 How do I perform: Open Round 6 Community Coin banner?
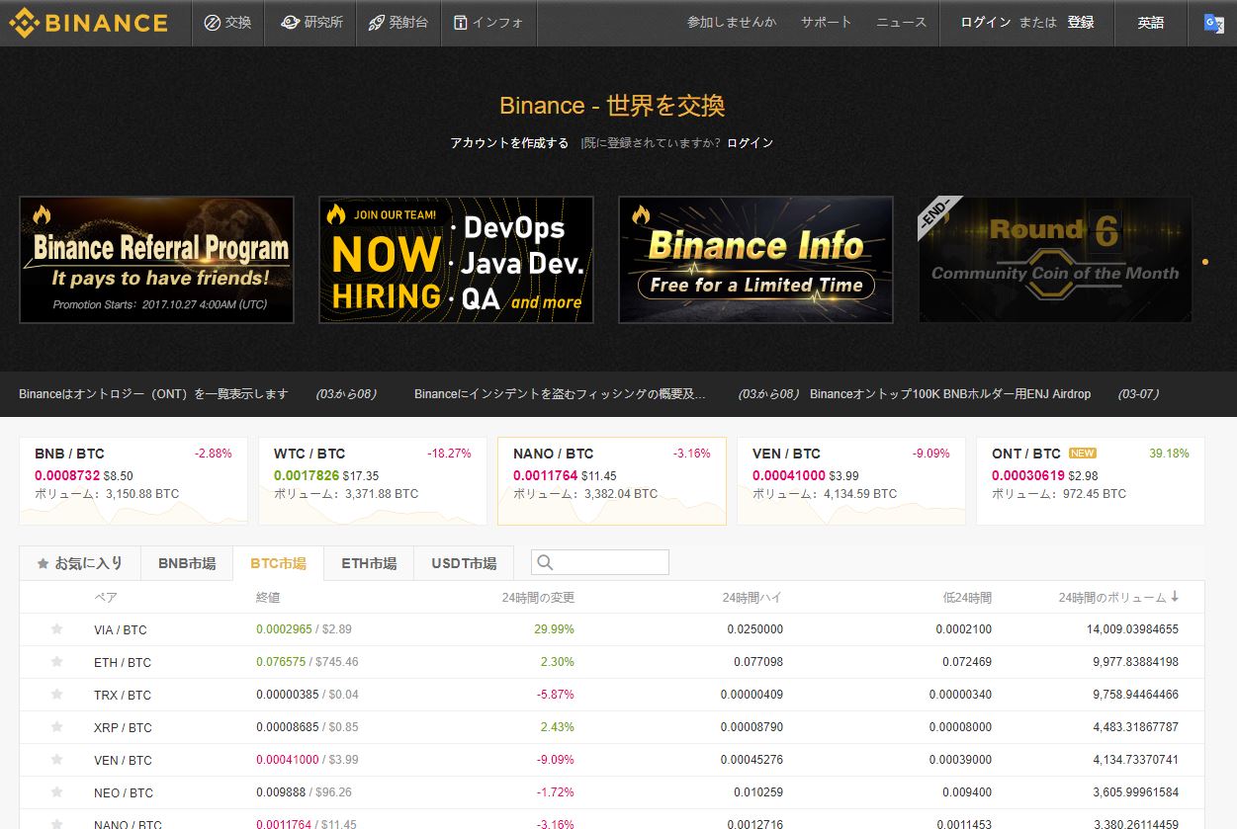pos(1055,260)
